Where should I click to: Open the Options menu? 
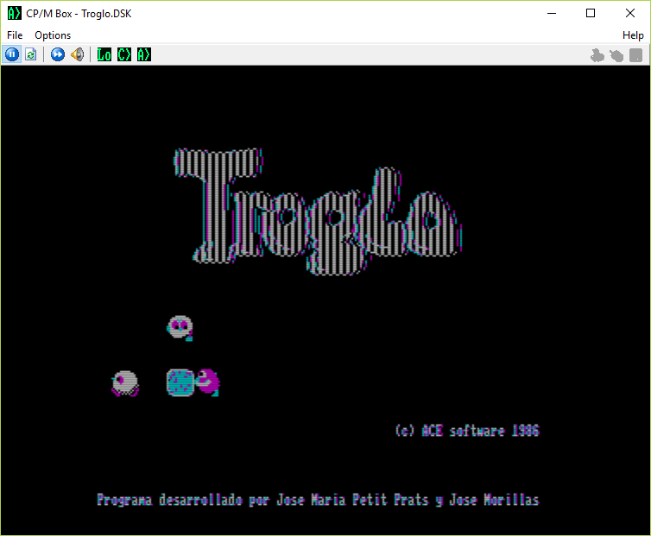click(x=53, y=35)
